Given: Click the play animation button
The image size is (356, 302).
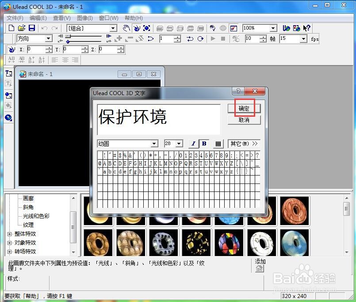Looking at the screenshot, I should [x=213, y=38].
